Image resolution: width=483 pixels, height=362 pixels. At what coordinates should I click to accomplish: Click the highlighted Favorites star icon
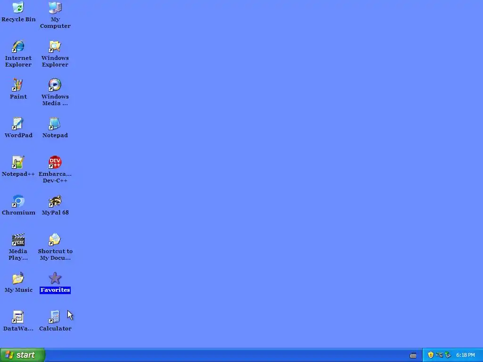click(55, 278)
